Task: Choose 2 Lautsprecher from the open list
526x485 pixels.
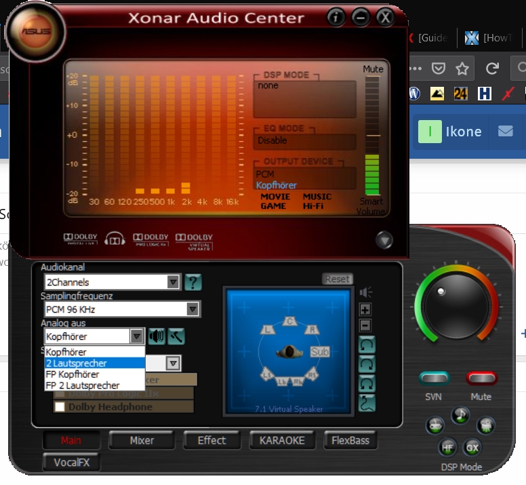Action: (x=95, y=363)
